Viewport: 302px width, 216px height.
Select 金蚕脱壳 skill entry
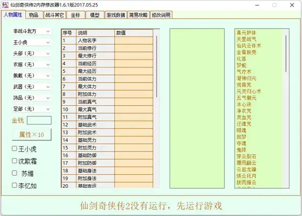[x=246, y=52]
